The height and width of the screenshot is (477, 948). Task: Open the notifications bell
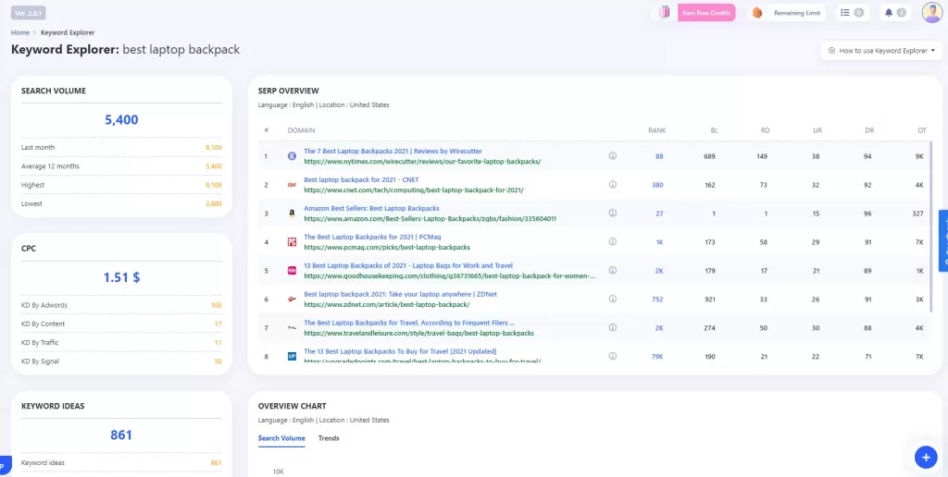888,13
